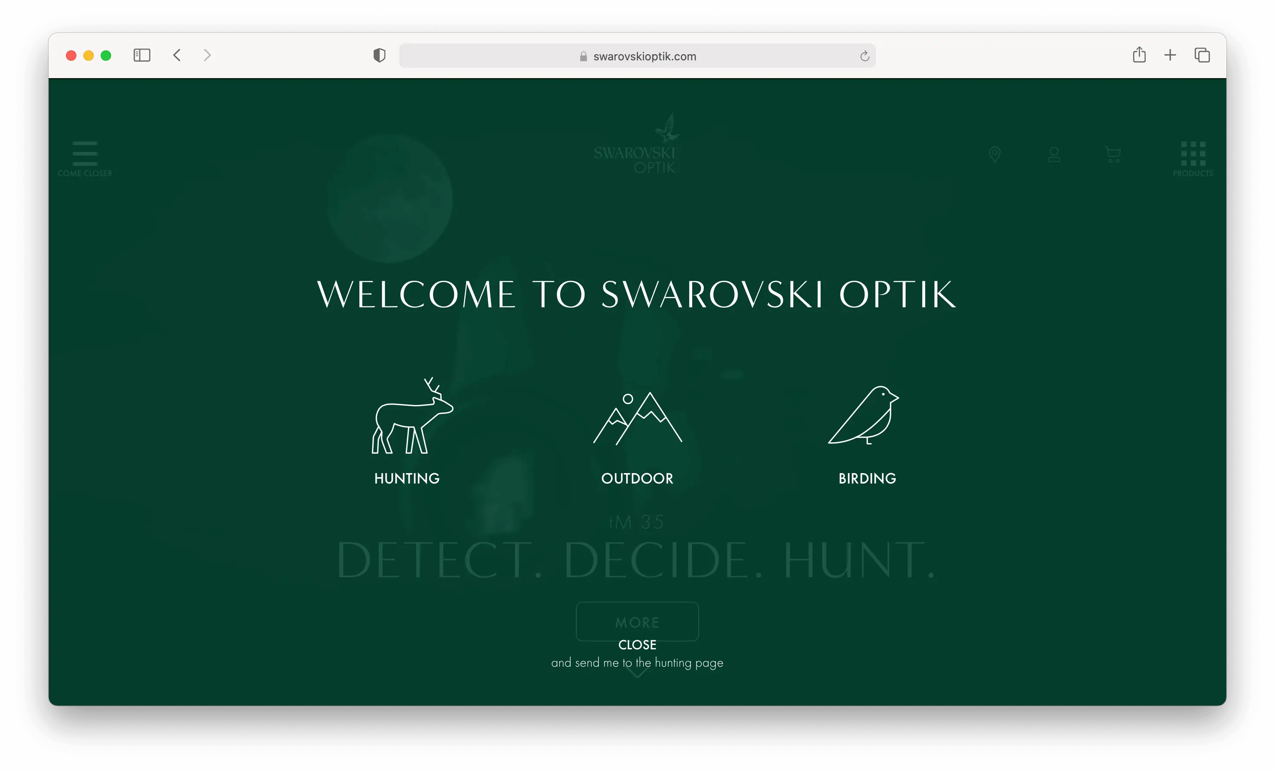This screenshot has width=1275, height=770.
Task: Open the Come Closer hamburger menu
Action: (85, 154)
